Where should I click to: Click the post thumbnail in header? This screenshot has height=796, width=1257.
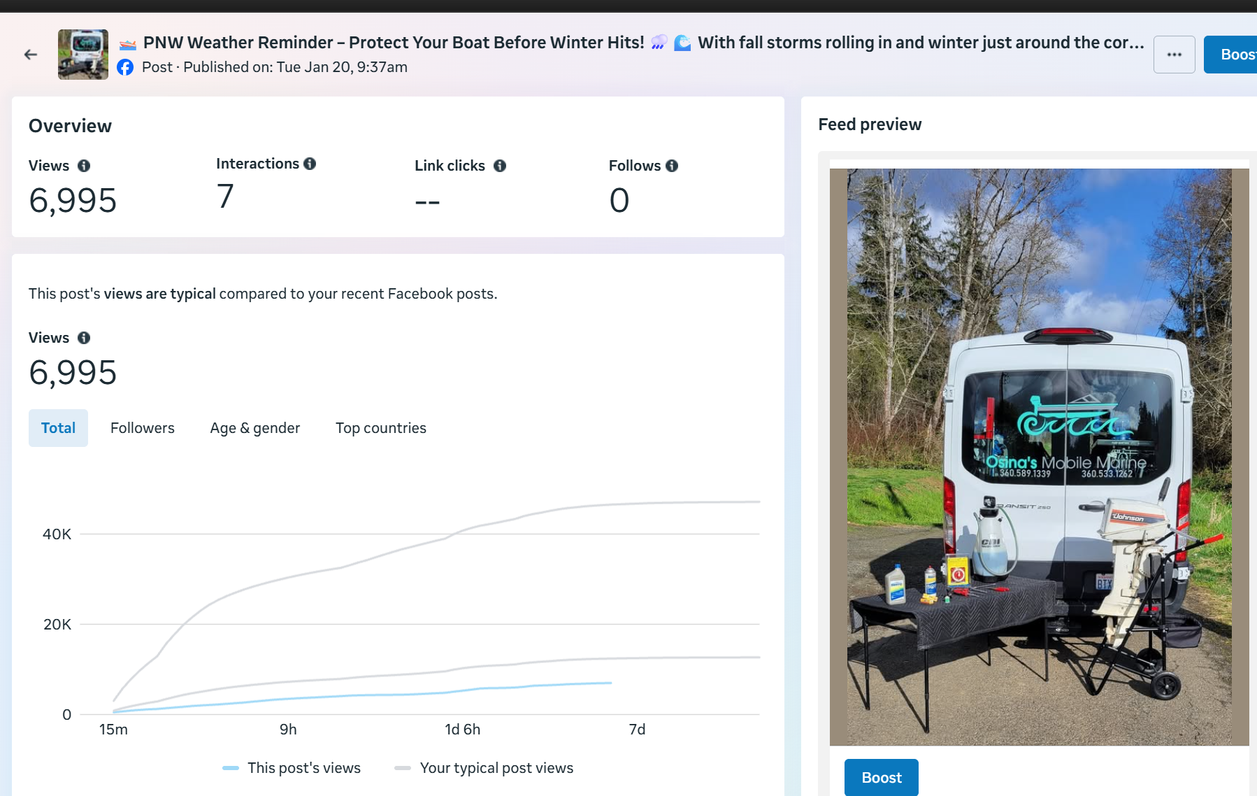(x=83, y=55)
